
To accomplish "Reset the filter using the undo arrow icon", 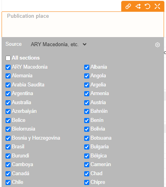I will (148, 6).
